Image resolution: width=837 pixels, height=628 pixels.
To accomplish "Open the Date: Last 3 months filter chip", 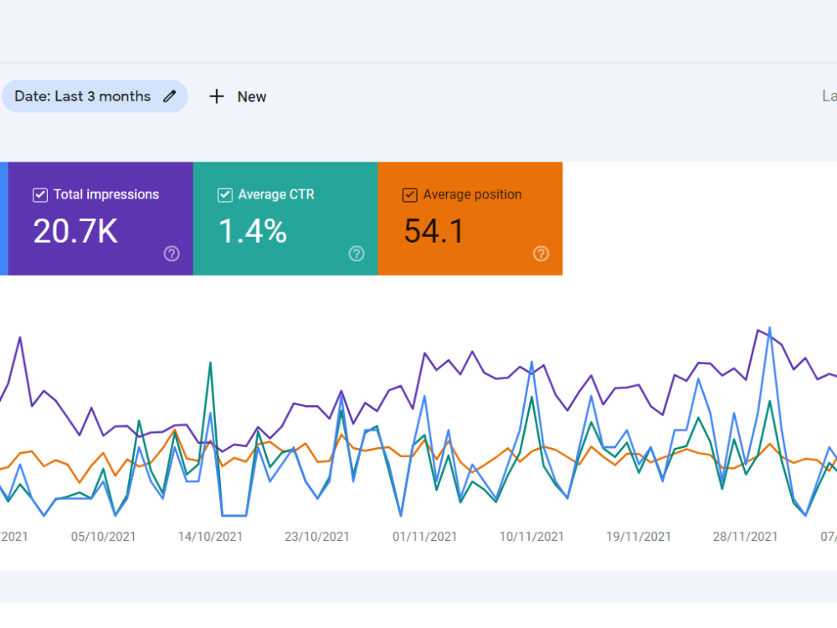I will point(95,96).
